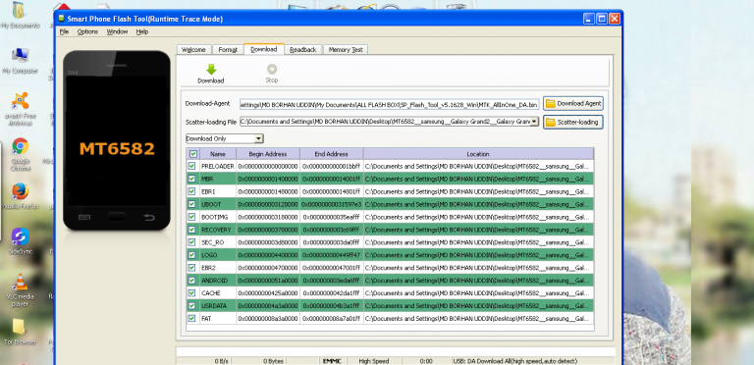Expand the Download Only mode dropdown
Image resolution: width=754 pixels, height=365 pixels.
[x=259, y=138]
